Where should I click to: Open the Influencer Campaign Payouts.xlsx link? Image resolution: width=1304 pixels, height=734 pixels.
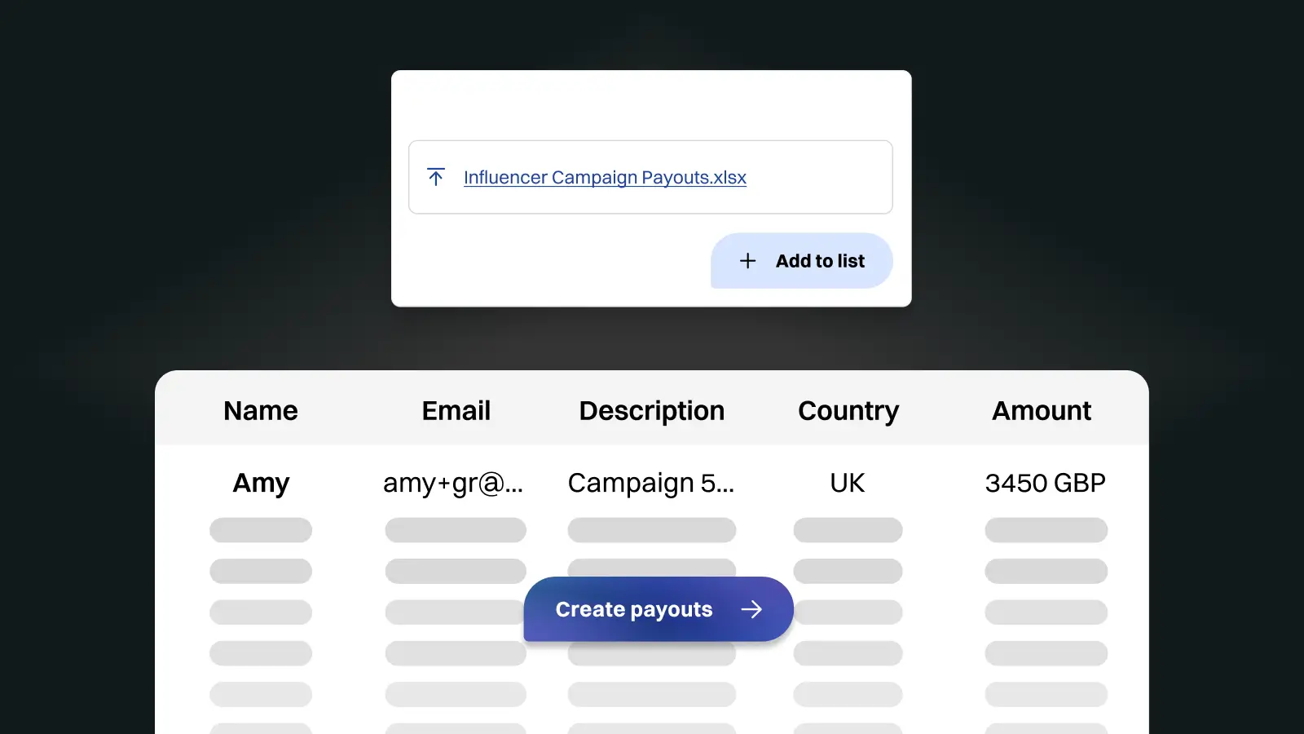pos(605,177)
